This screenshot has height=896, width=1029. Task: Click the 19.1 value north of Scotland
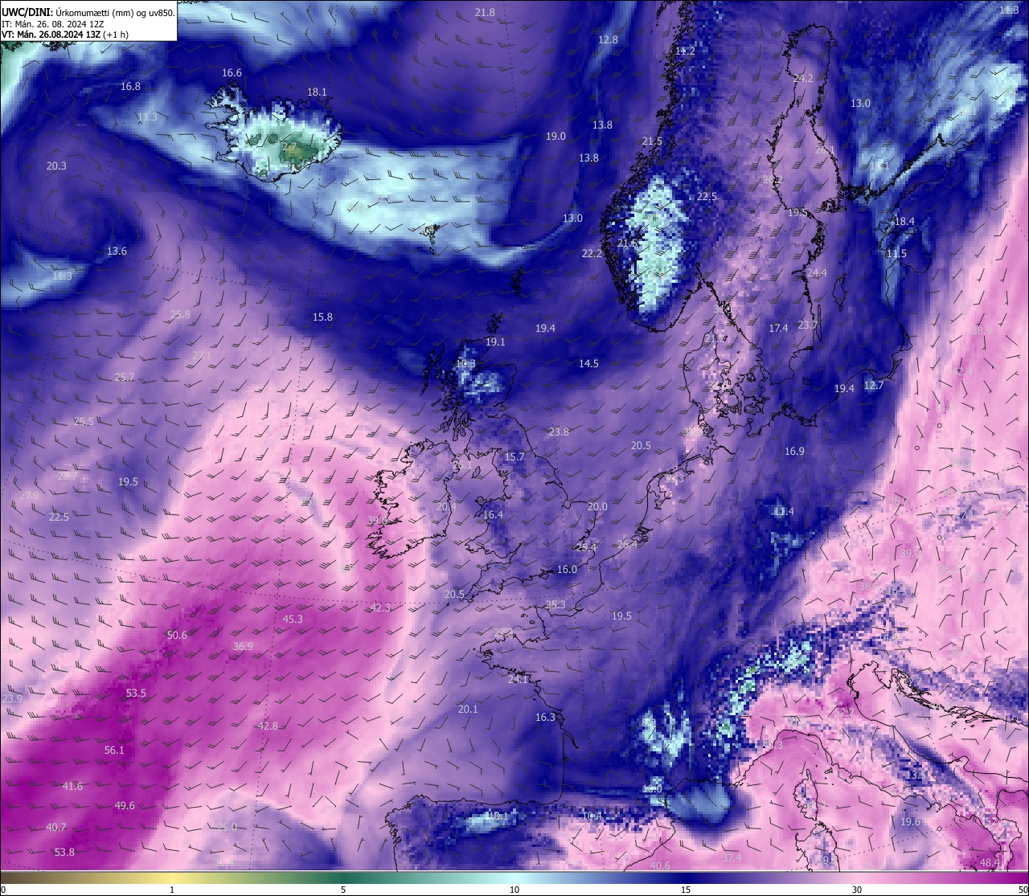point(495,342)
